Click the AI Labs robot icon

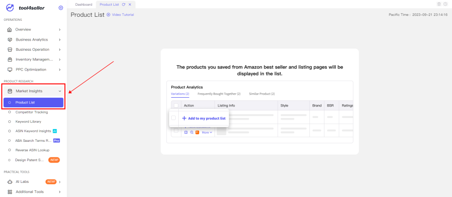[10, 182]
